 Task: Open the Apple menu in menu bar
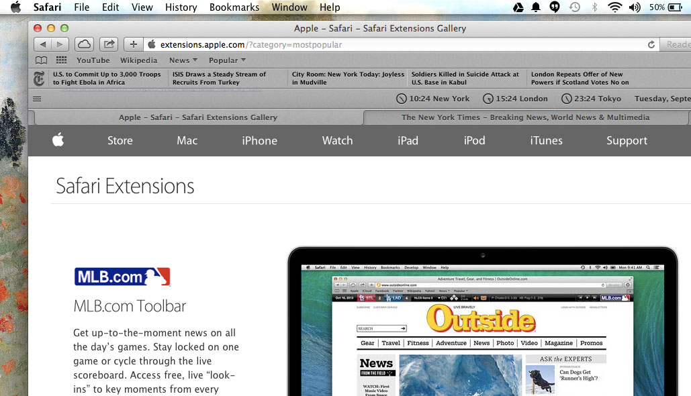point(16,7)
